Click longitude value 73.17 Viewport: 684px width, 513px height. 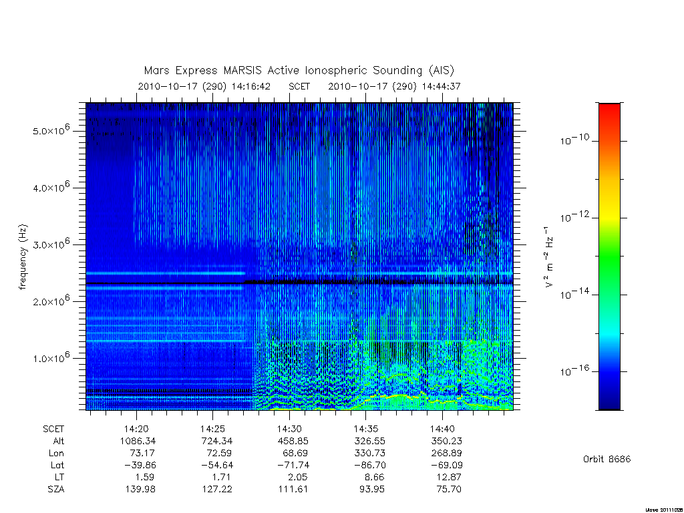(x=143, y=454)
